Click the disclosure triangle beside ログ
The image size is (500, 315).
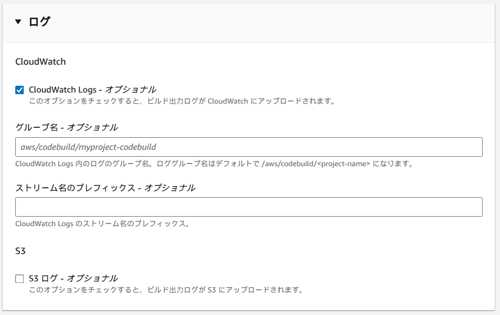click(18, 22)
